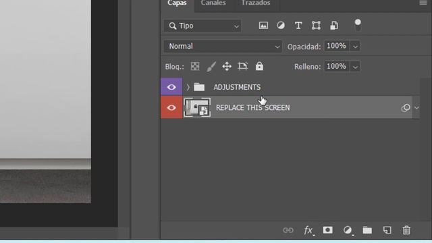The height and width of the screenshot is (243, 432).
Task: Click the ADJUSTMENTS folder icon
Action: click(x=199, y=87)
